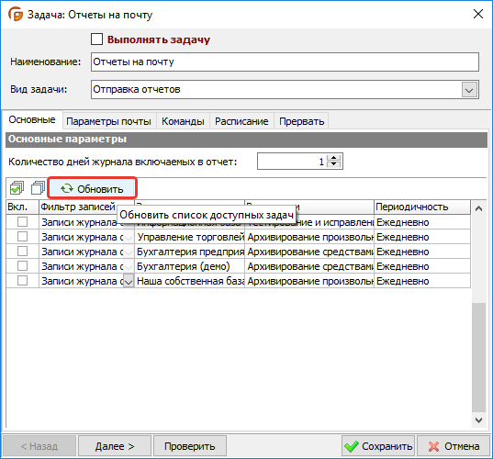The width and height of the screenshot is (493, 459).
Task: Open filter dropdown in Бухгалтерия (демо) row
Action: (129, 266)
